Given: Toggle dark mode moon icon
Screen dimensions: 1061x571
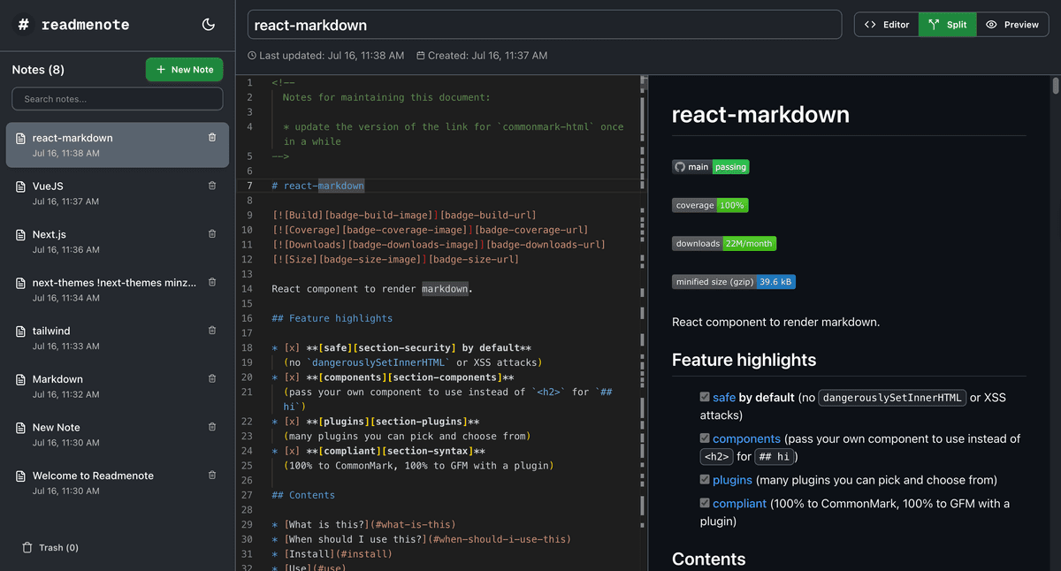Looking at the screenshot, I should (x=209, y=25).
